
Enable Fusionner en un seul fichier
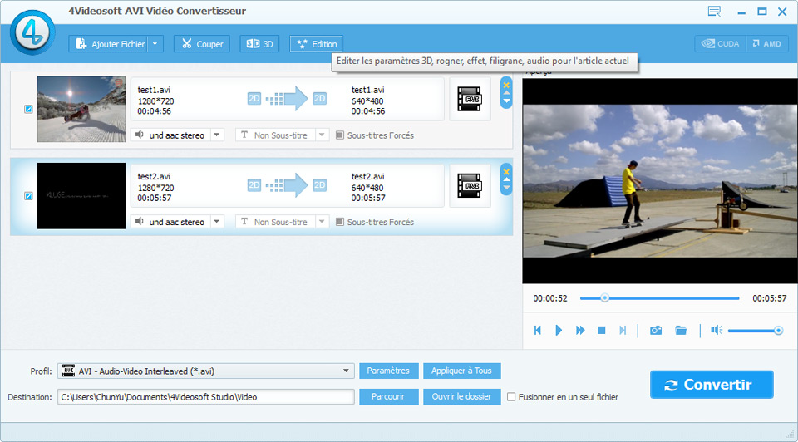pos(511,397)
